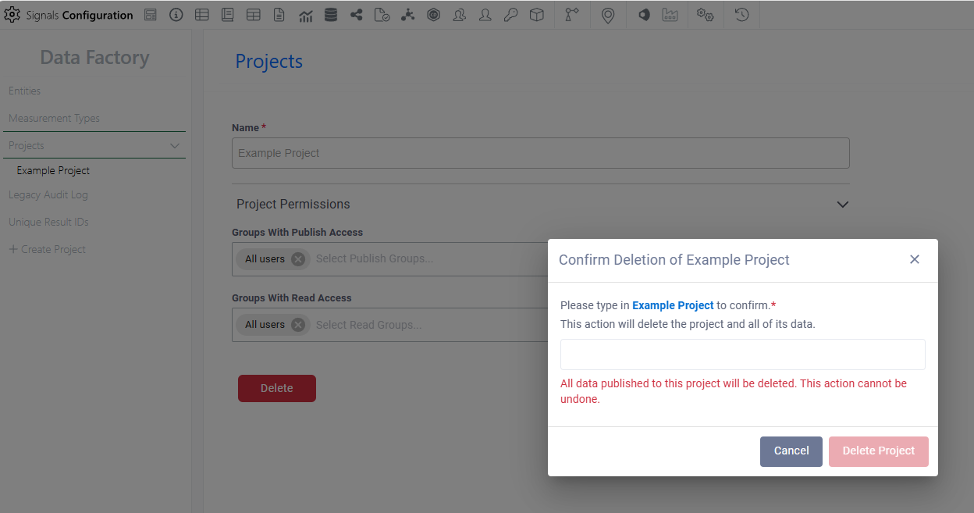
Task: Select Projects in the sidebar
Action: coord(94,146)
